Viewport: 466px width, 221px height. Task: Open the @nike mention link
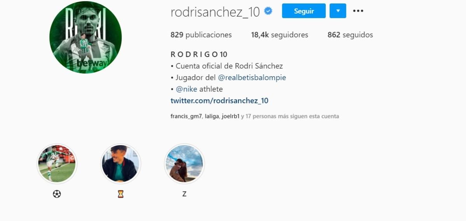(187, 89)
